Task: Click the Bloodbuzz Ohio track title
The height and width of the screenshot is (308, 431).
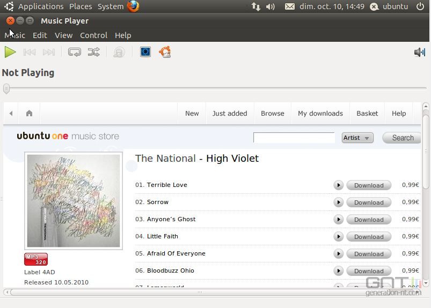Action: pos(171,271)
